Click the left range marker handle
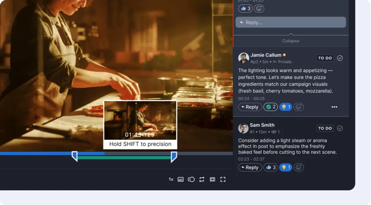This screenshot has width=371, height=205. (75, 156)
